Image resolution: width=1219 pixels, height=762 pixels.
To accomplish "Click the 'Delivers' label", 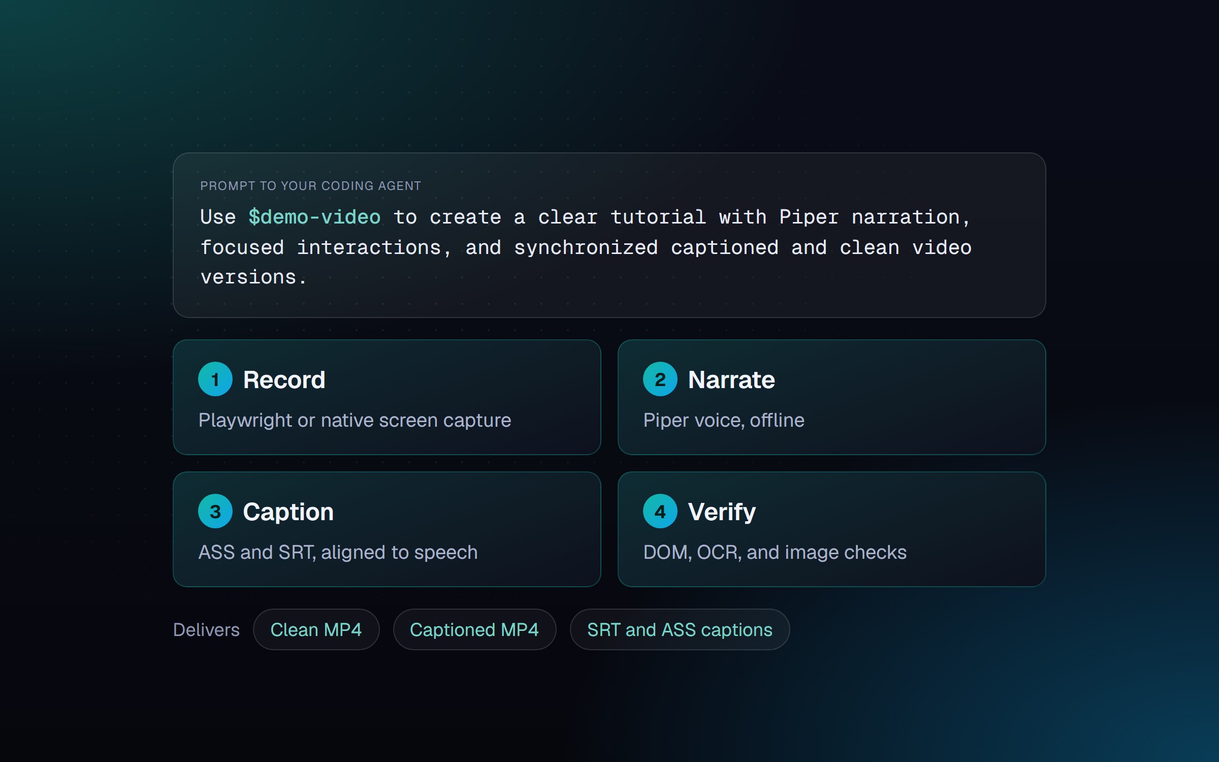I will point(206,630).
